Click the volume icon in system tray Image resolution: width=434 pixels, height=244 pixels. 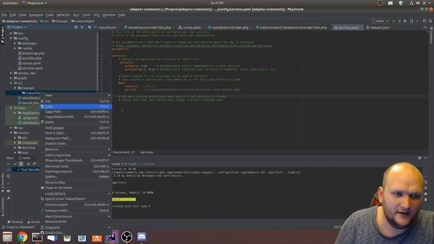coord(418,3)
